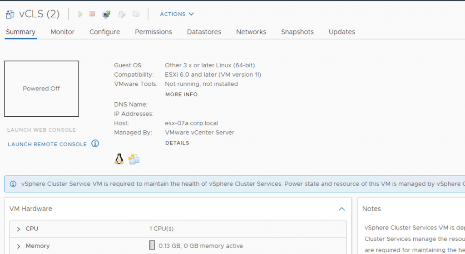Click the Linux penguin guest OS icon

(x=119, y=159)
